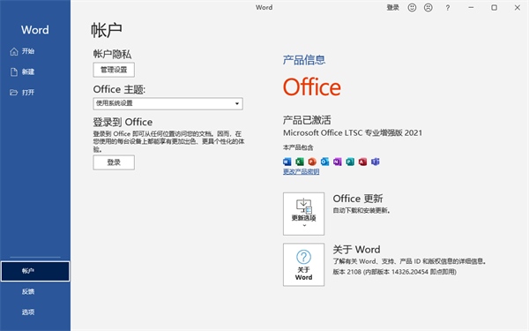Click Microsoft Office LTSC 专业增强版 2021 text

[353, 132]
